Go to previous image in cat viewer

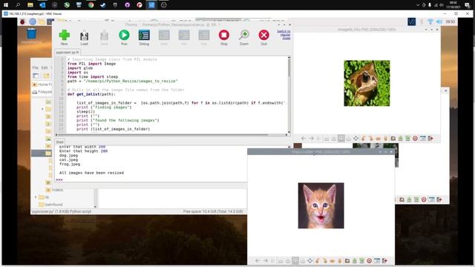pyautogui.click(x=258, y=260)
